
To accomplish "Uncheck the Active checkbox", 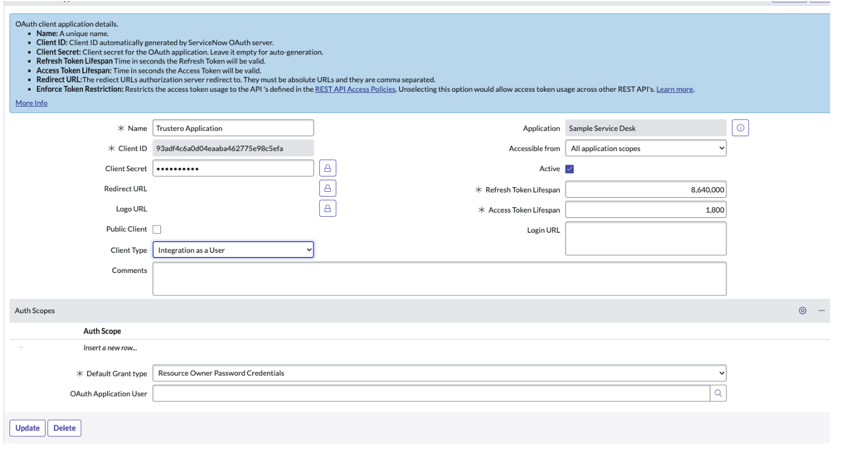I will [x=570, y=169].
